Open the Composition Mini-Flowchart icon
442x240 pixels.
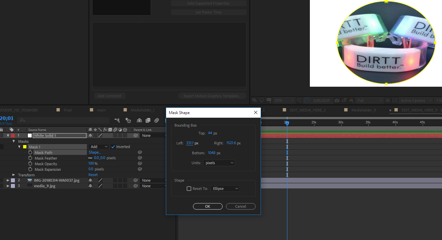click(117, 121)
